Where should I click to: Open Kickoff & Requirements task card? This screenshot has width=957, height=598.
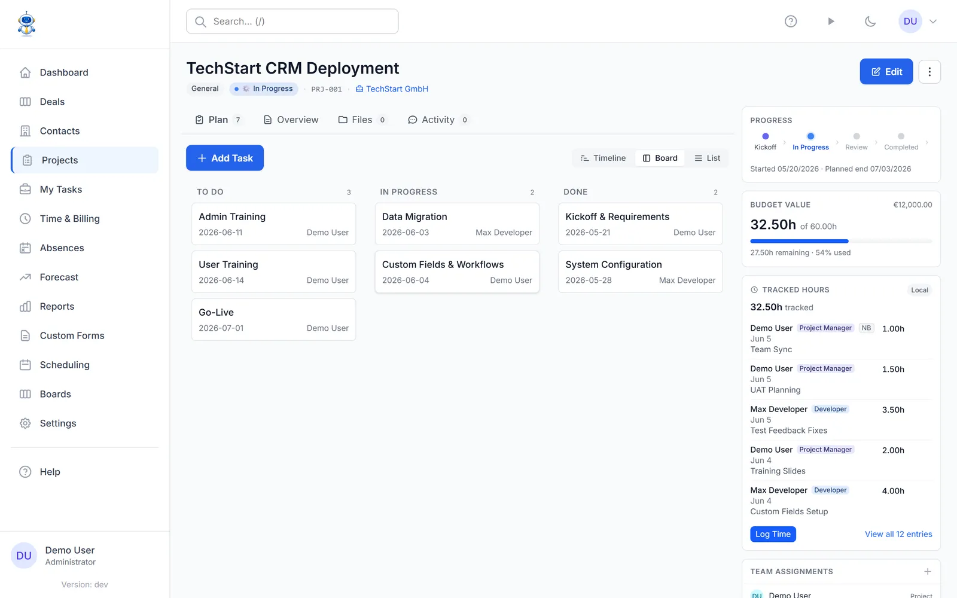[641, 224]
